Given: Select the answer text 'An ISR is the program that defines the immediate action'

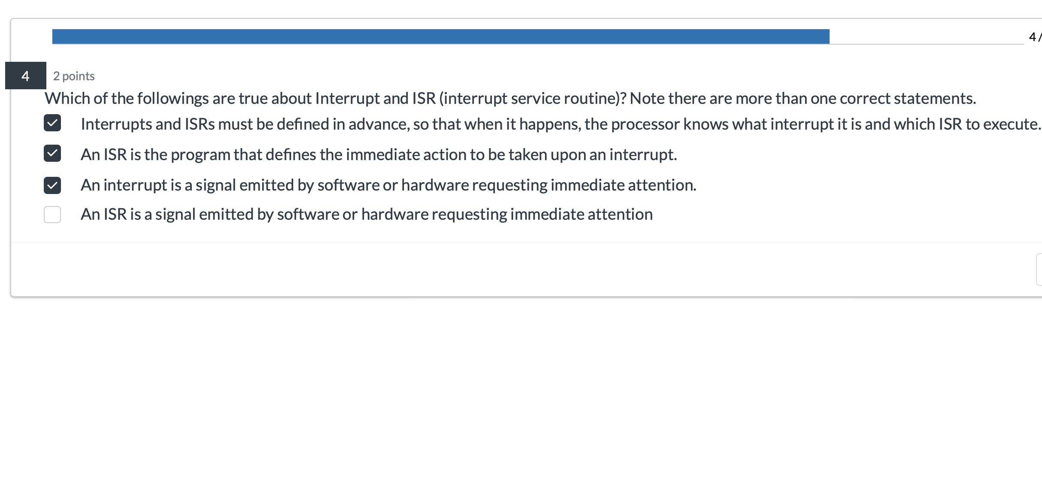Looking at the screenshot, I should point(379,155).
